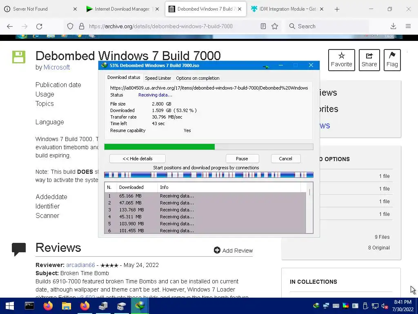Viewport: 418px width, 314px height.
Task: Click the Add Review link
Action: (x=233, y=251)
